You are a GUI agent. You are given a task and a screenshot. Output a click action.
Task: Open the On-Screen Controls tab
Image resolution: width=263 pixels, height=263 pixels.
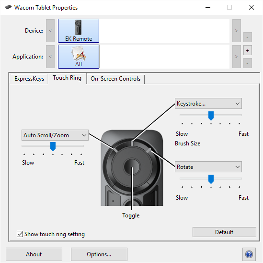click(115, 79)
